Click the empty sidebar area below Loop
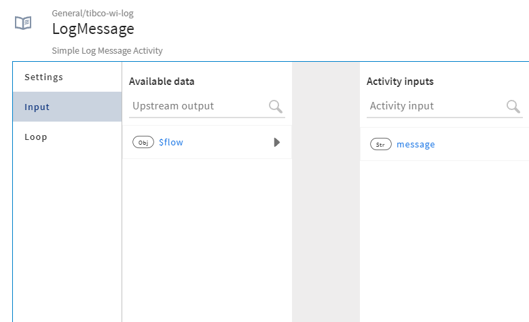The height and width of the screenshot is (322, 529). tap(67, 231)
